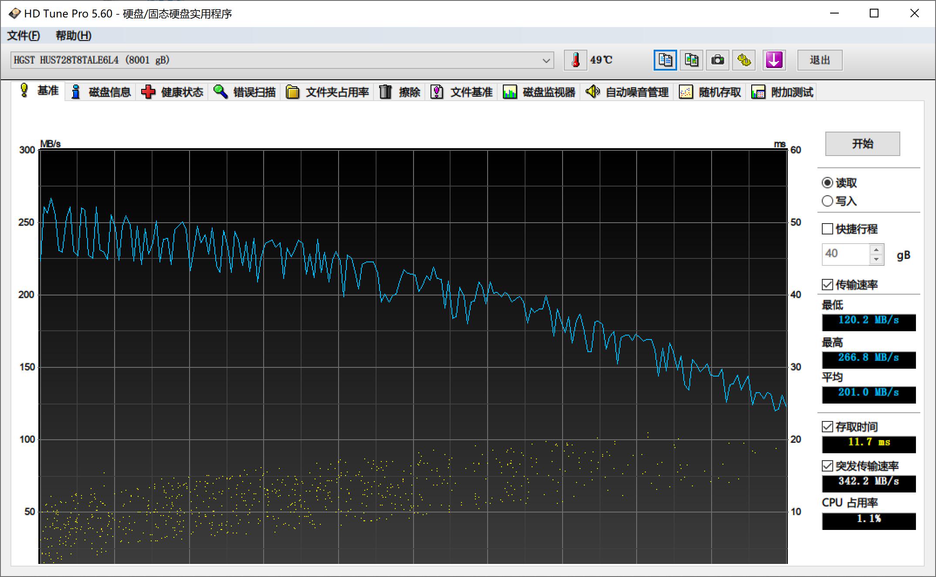This screenshot has width=936, height=577.
Task: Copy the results text to the clipboard
Action: point(665,60)
